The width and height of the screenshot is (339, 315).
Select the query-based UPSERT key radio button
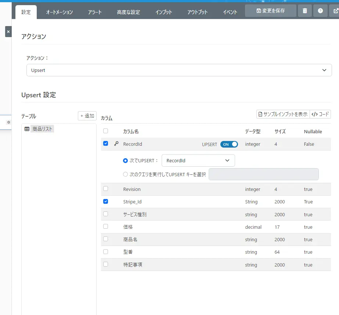(126, 174)
